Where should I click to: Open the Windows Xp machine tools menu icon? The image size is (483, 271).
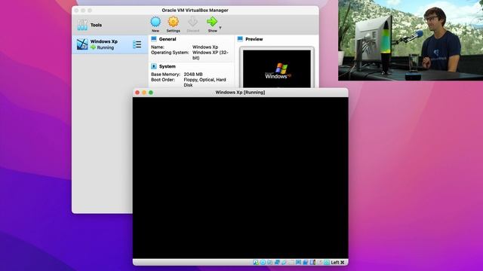point(137,44)
